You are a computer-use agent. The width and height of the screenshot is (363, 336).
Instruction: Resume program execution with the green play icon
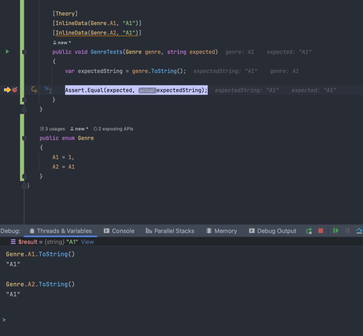[336, 231]
